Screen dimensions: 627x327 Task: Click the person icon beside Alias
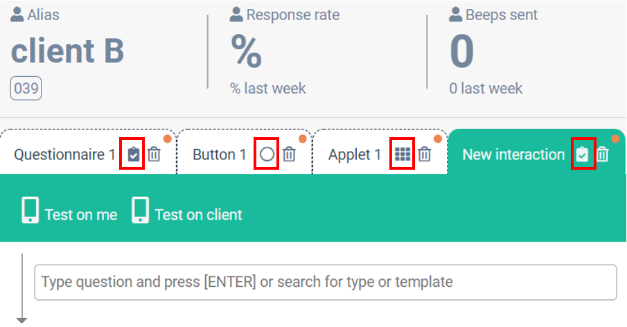[17, 15]
